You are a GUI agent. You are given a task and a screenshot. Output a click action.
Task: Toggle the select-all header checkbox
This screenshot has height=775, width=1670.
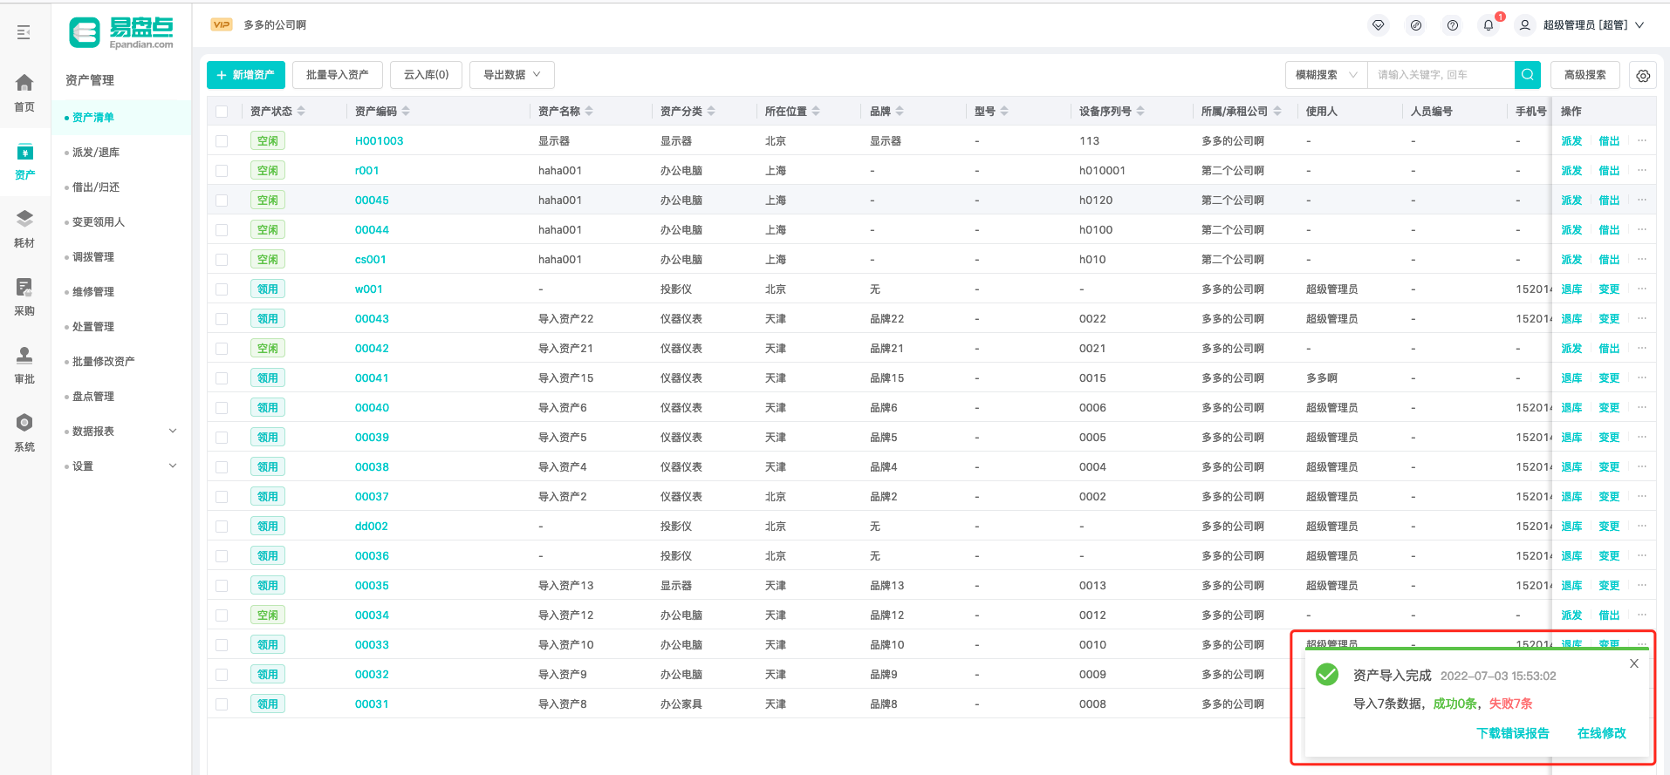pos(222,112)
